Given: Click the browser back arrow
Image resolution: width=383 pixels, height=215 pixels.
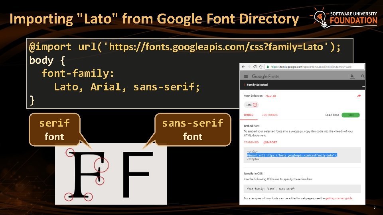Looking at the screenshot, I should coord(243,66).
